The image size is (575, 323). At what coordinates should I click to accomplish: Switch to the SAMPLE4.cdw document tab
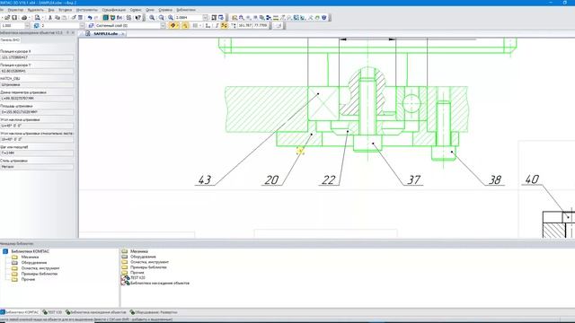(106, 33)
